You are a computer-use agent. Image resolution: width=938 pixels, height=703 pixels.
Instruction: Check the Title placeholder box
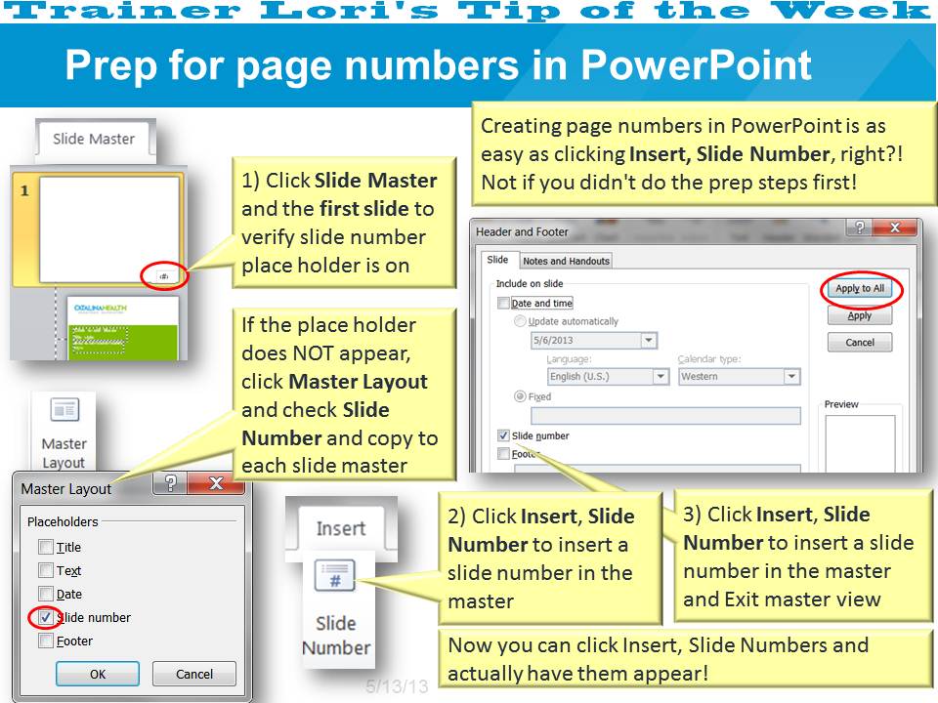tap(46, 547)
